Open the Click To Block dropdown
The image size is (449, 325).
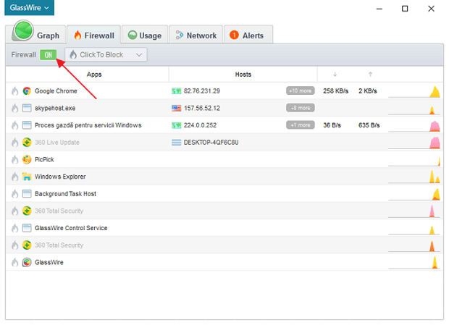click(106, 54)
